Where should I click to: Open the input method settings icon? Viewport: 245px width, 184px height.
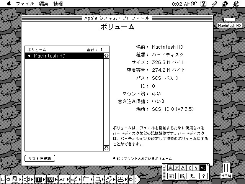tap(193, 176)
